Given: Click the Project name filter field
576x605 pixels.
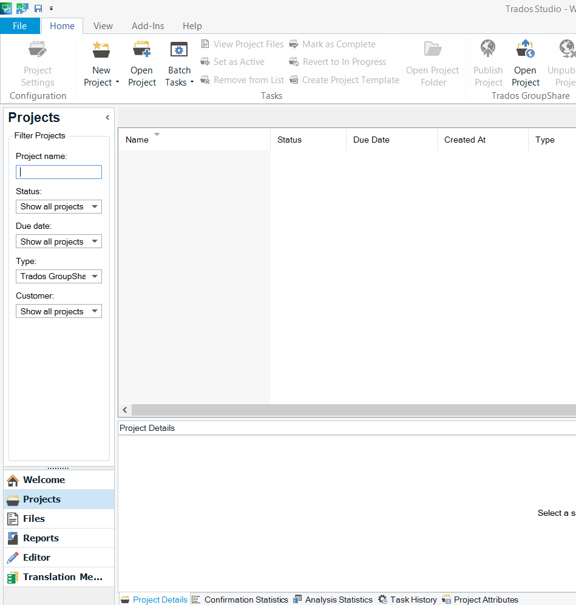Looking at the screenshot, I should [59, 172].
